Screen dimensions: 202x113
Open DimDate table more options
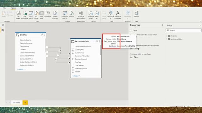click(x=45, y=35)
